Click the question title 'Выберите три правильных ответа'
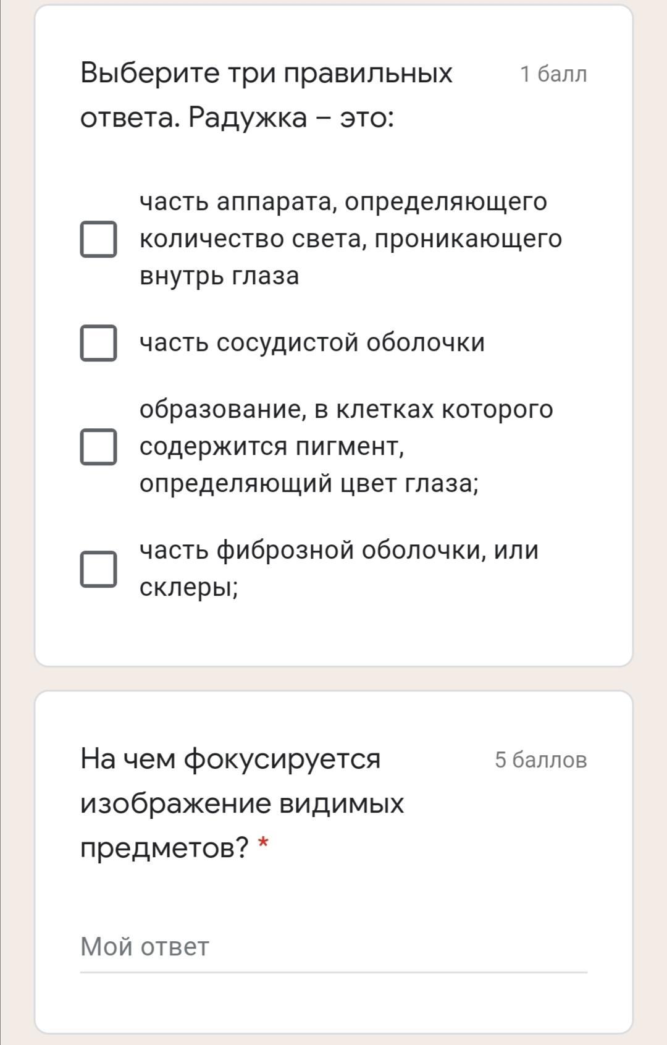The height and width of the screenshot is (1045, 667). point(266,74)
